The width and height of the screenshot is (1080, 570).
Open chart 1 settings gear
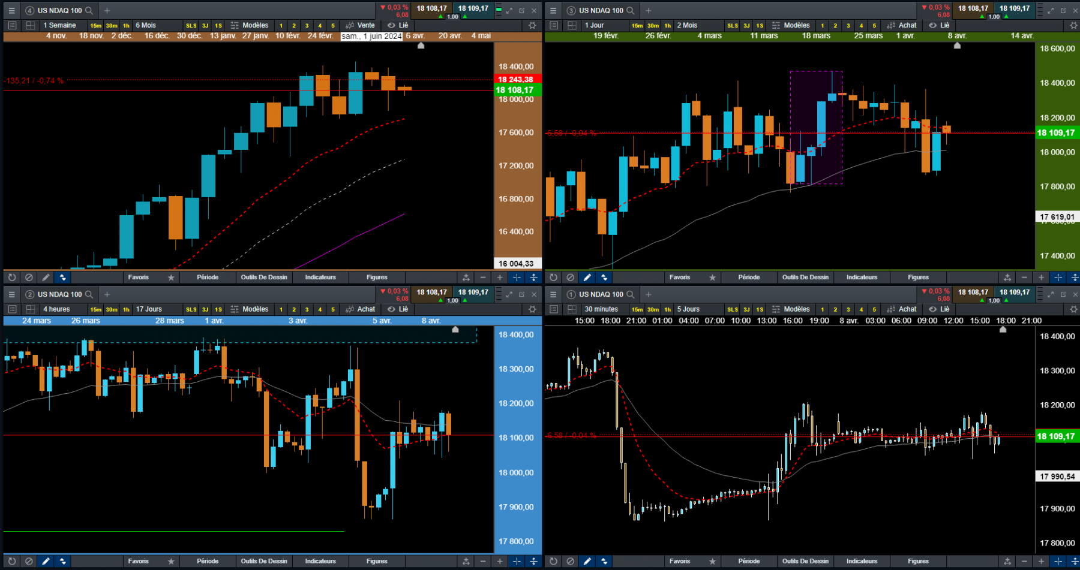1074,309
